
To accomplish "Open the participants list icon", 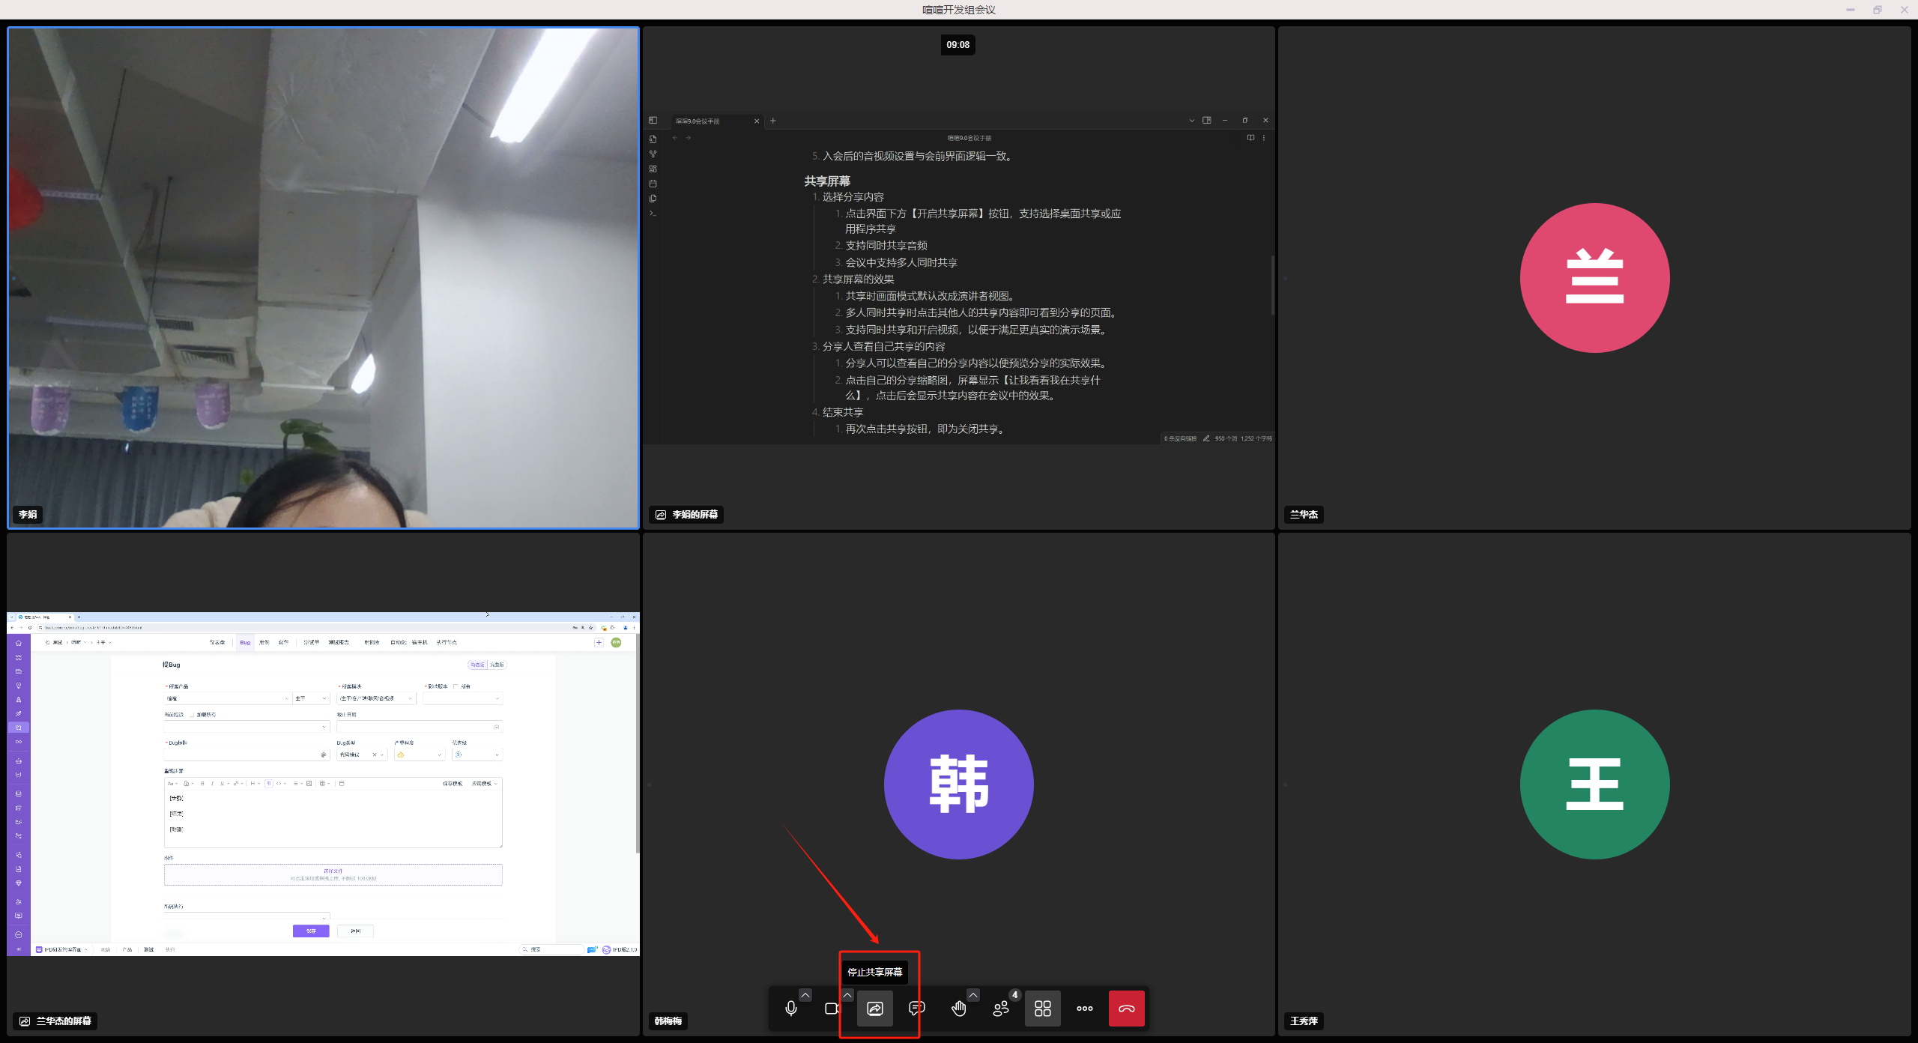I will tap(1000, 1009).
